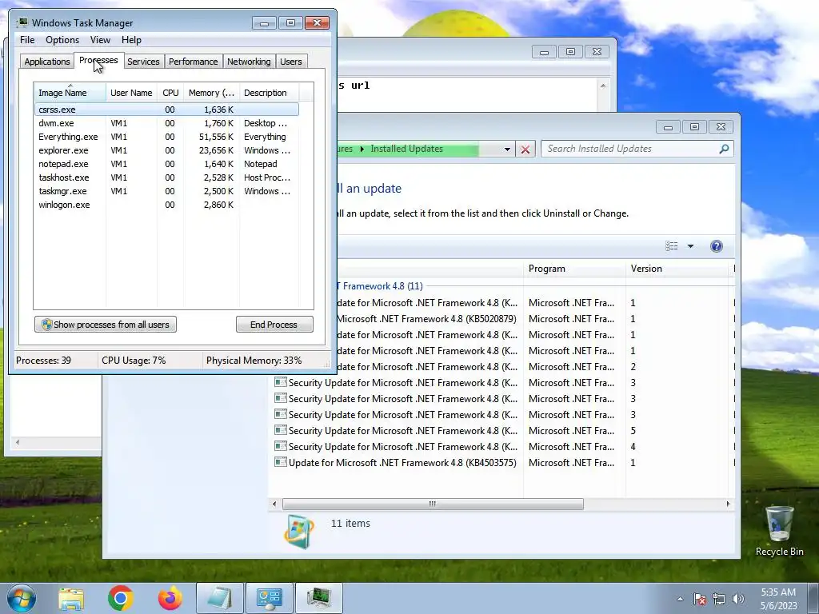The width and height of the screenshot is (819, 614).
Task: Select taskmgr.exe process row
Action: (166, 191)
